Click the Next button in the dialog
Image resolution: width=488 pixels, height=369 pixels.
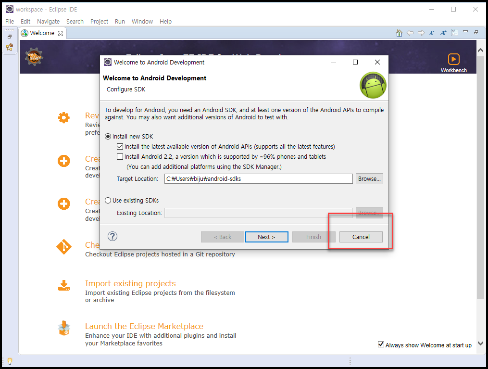267,237
